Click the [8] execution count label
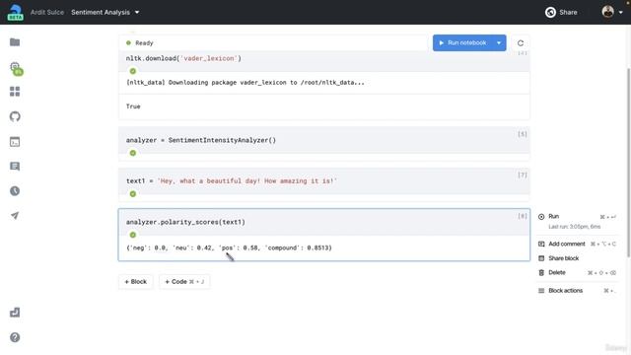The image size is (631, 355). (523, 216)
